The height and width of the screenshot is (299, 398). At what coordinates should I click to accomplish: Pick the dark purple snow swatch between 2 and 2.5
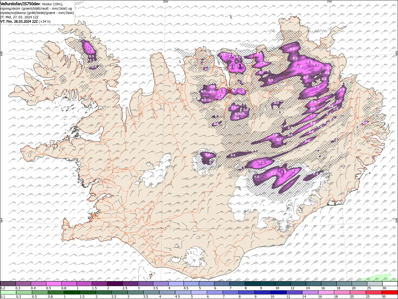tap(115, 284)
